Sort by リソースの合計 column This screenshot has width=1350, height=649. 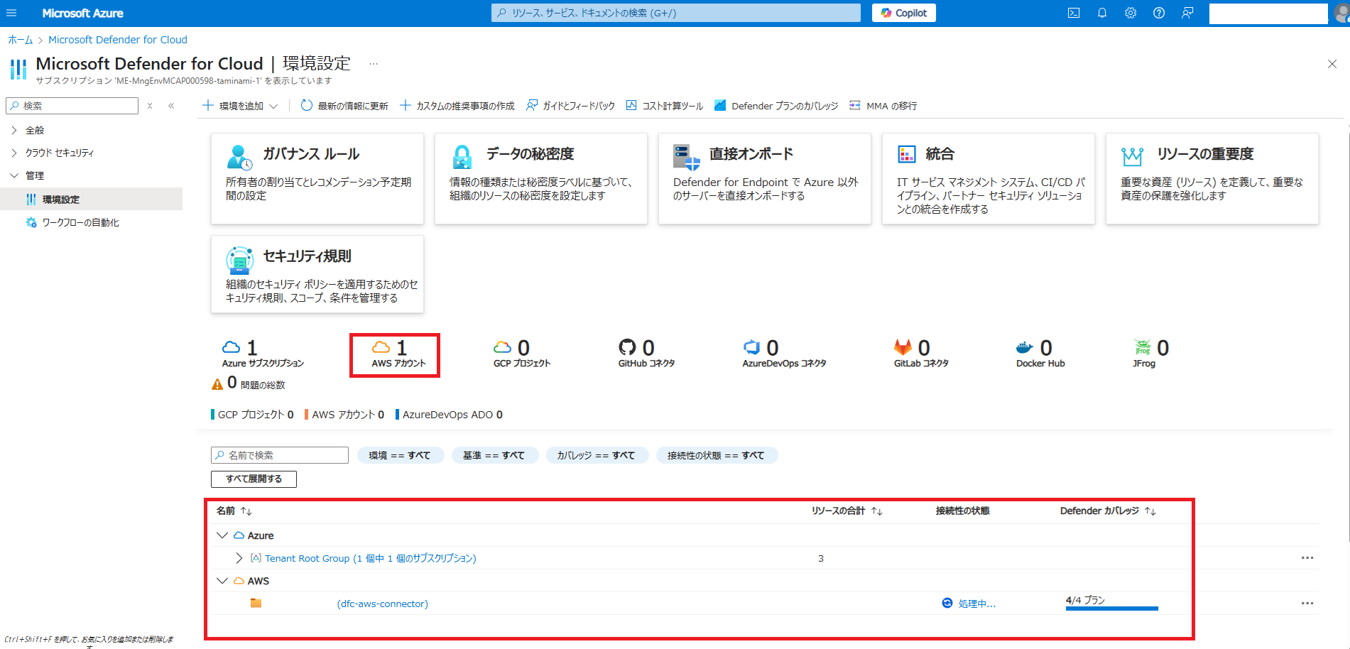(847, 511)
